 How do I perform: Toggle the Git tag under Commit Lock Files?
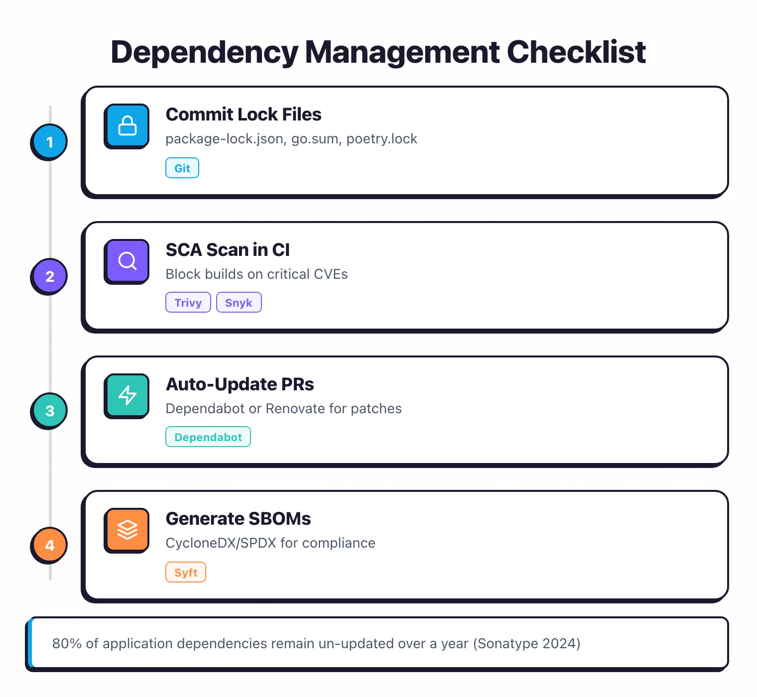pyautogui.click(x=182, y=168)
